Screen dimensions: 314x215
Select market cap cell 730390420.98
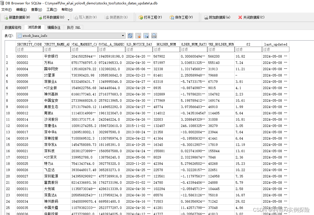pyautogui.click(x=84, y=75)
